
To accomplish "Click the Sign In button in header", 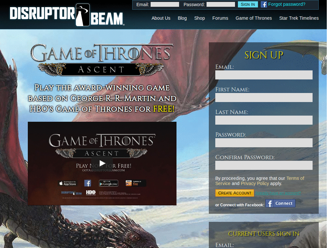I will 248,5.
